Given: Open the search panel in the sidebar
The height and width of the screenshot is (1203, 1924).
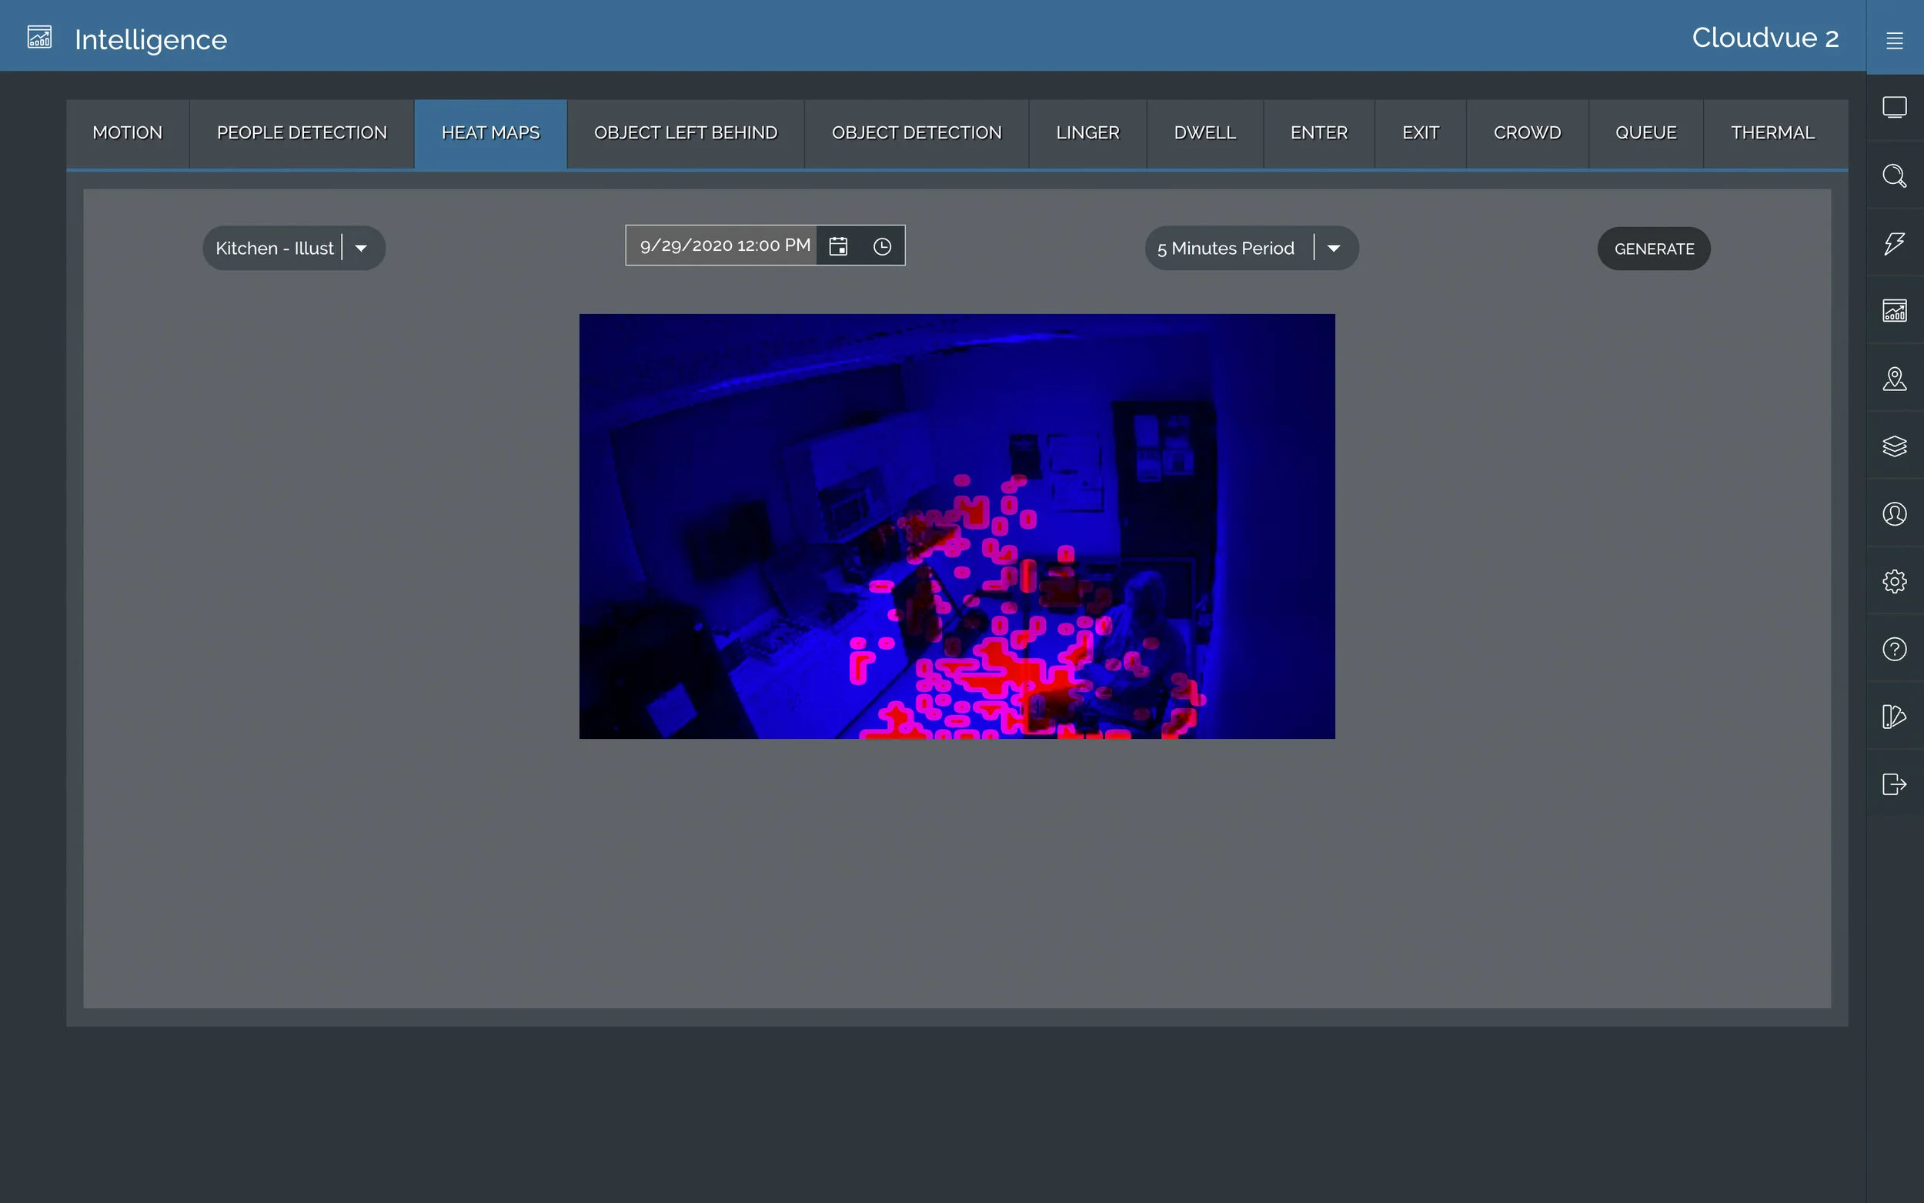Looking at the screenshot, I should [1895, 175].
